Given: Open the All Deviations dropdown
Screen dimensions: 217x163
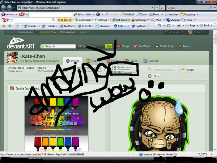Looking at the screenshot, I should pyautogui.click(x=90, y=46).
